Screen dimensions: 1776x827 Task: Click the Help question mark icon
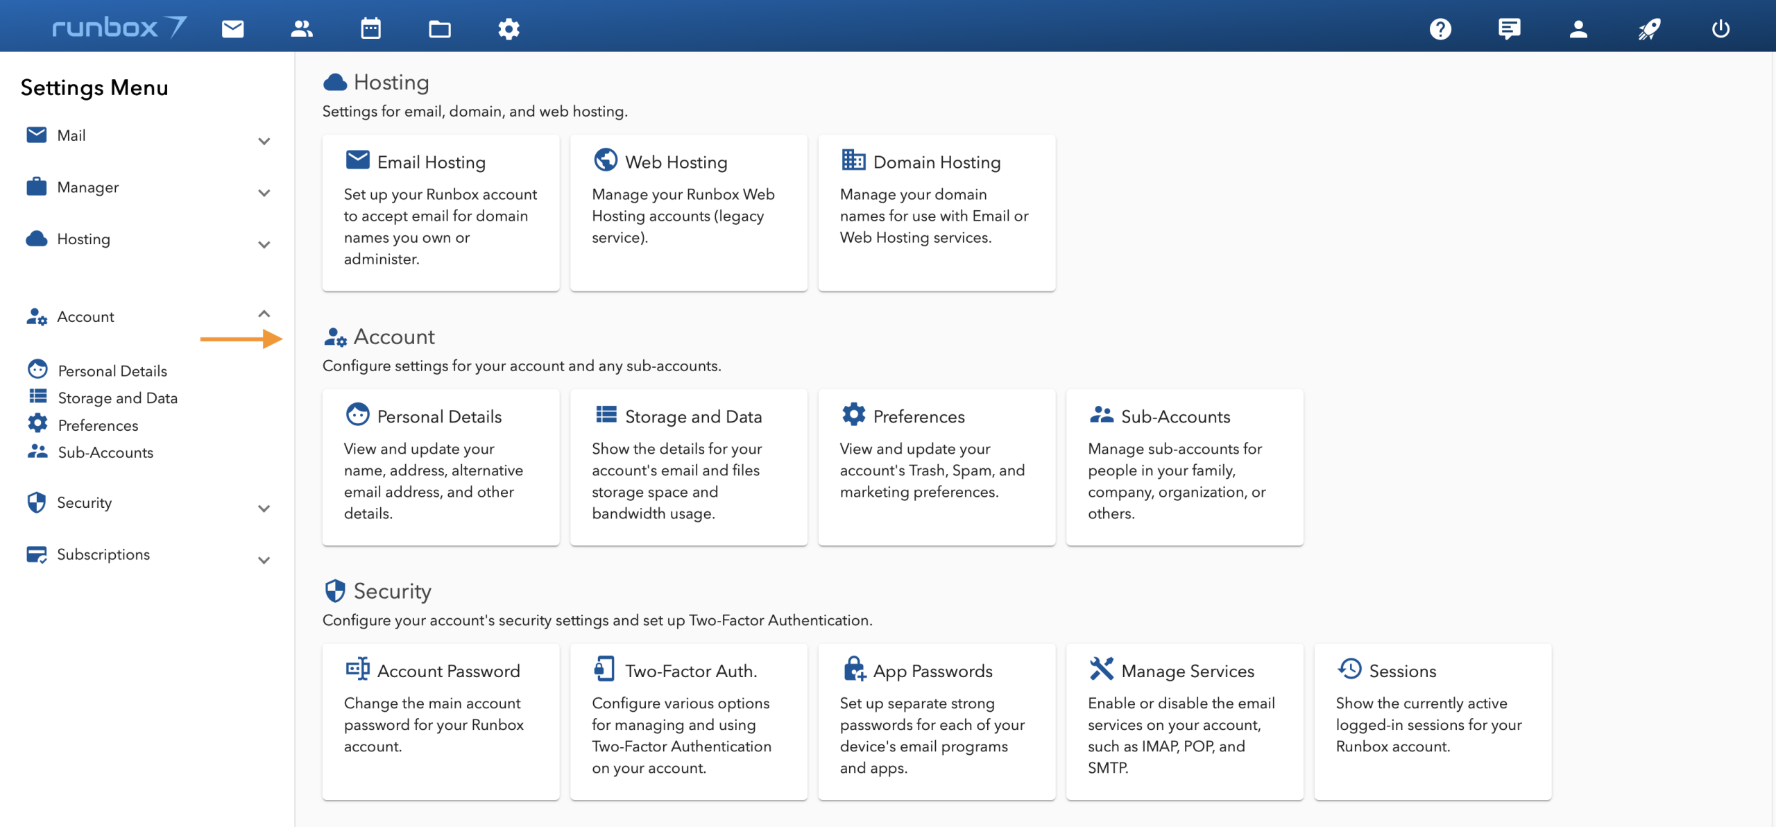[1440, 28]
